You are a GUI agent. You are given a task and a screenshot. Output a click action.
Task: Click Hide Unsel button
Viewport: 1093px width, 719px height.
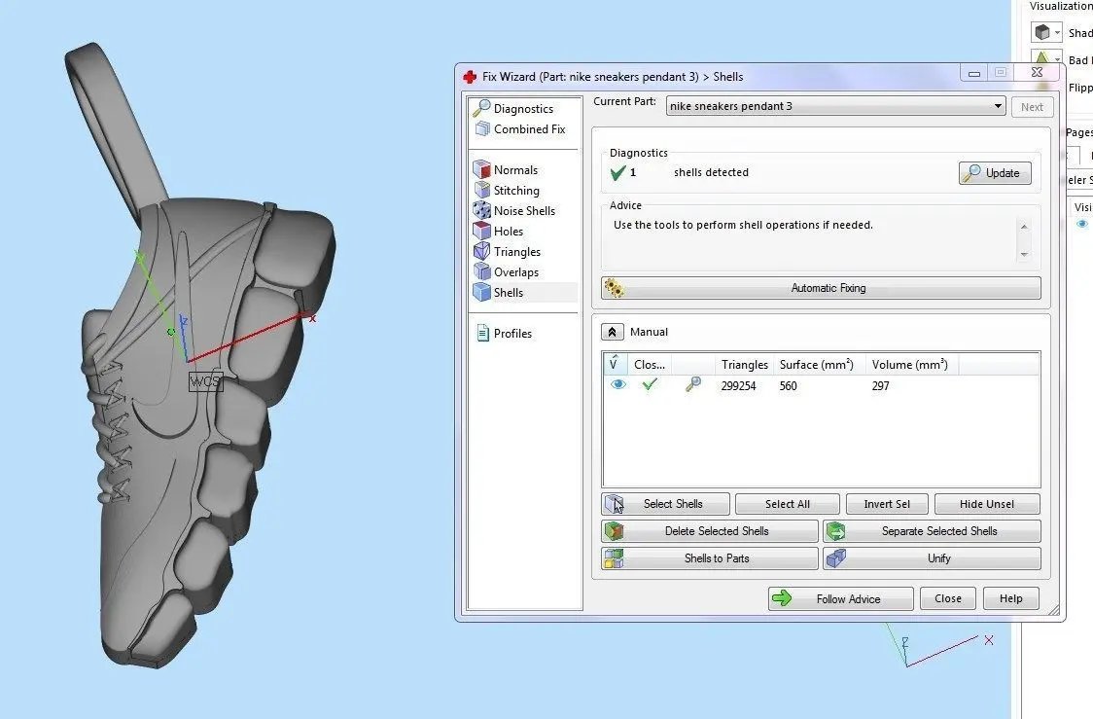(987, 504)
